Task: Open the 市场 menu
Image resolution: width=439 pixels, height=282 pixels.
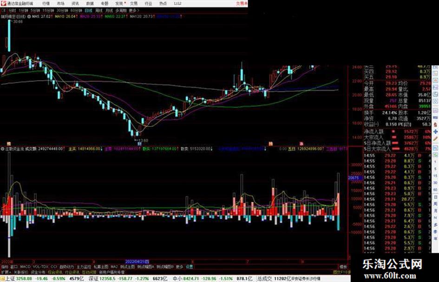Action: 60,4
